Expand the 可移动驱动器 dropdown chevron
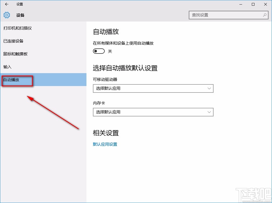The width and height of the screenshot is (272, 203). (x=210, y=88)
